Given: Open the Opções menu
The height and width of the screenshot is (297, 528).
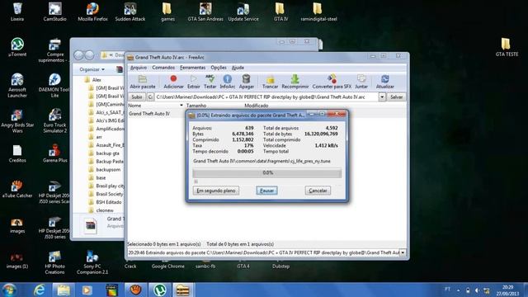Looking at the screenshot, I should click(x=219, y=68).
